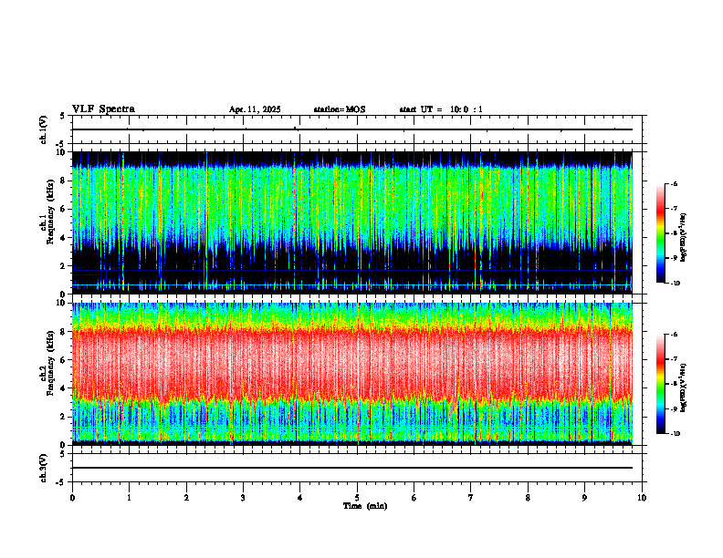Image resolution: width=723 pixels, height=558 pixels.
Task: Select the date text "Apr. 11, 2025"
Action: pyautogui.click(x=255, y=109)
